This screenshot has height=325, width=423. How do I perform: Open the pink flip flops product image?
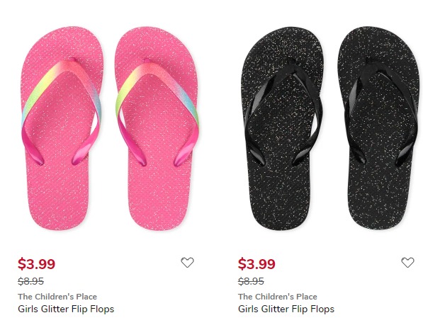point(111,128)
